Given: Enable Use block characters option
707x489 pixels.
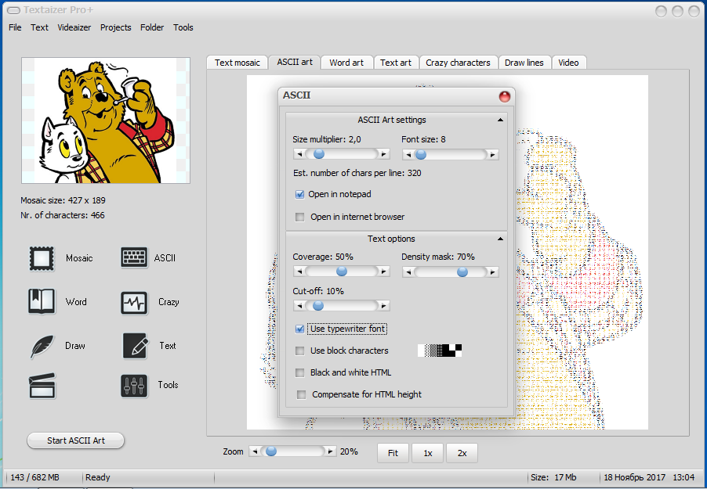Looking at the screenshot, I should tap(300, 351).
